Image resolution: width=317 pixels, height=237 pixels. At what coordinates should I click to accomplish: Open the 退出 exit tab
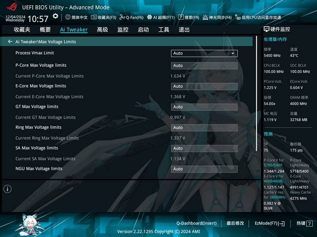pos(184,30)
